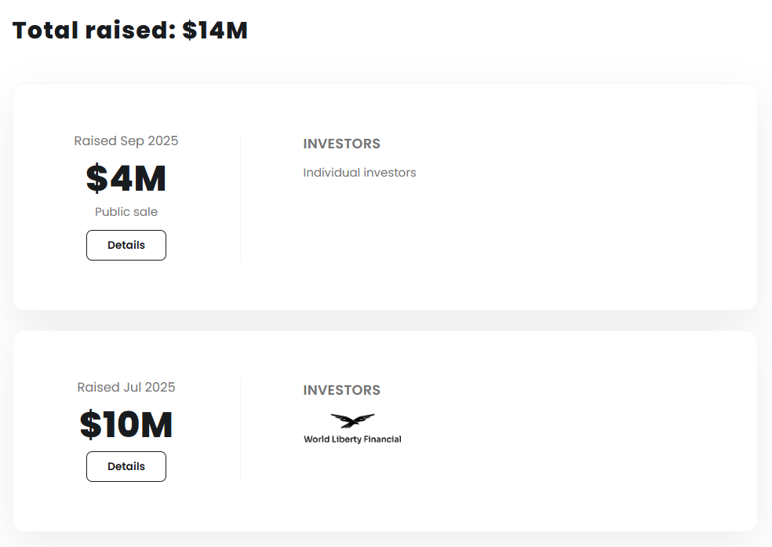This screenshot has width=772, height=547.
Task: Click the Raised Jul 2025 label
Action: click(126, 388)
